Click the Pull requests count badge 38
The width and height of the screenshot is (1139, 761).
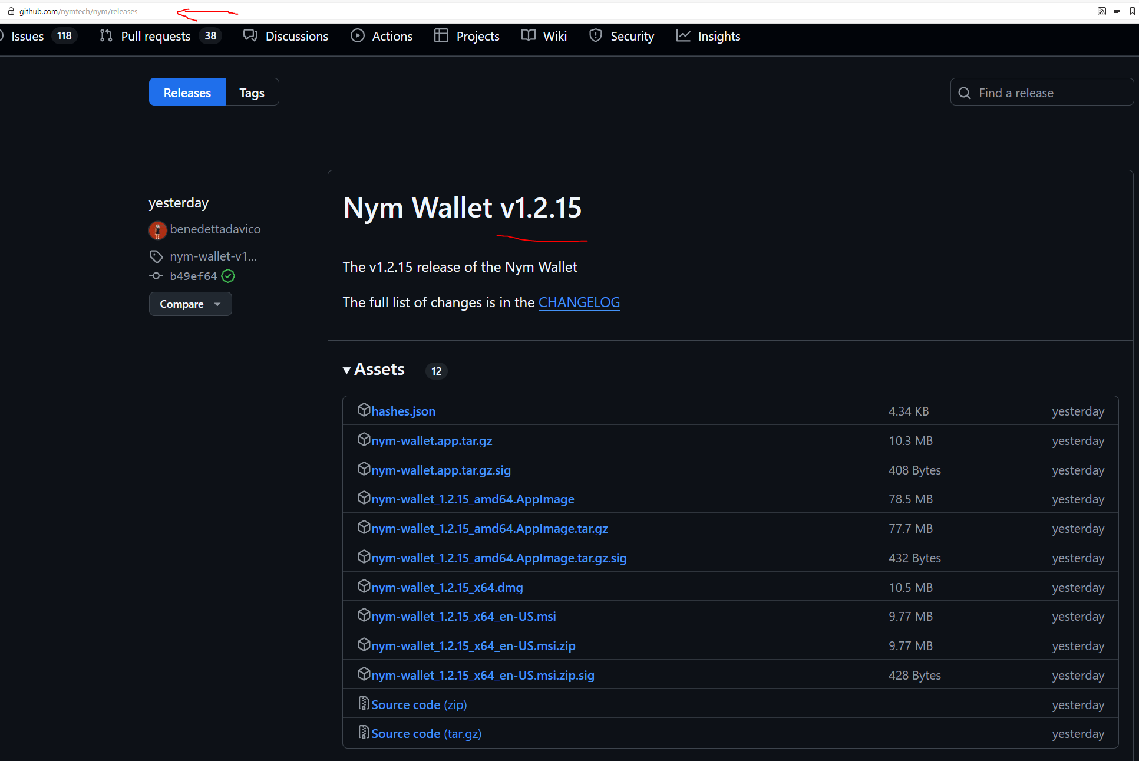[x=210, y=36]
